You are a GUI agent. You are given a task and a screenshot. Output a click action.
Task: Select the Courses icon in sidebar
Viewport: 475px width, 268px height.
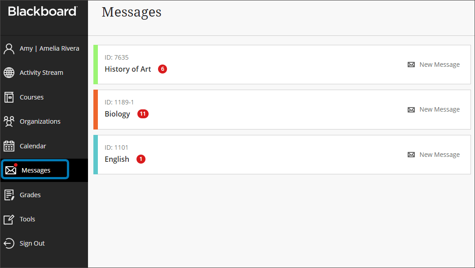click(9, 97)
